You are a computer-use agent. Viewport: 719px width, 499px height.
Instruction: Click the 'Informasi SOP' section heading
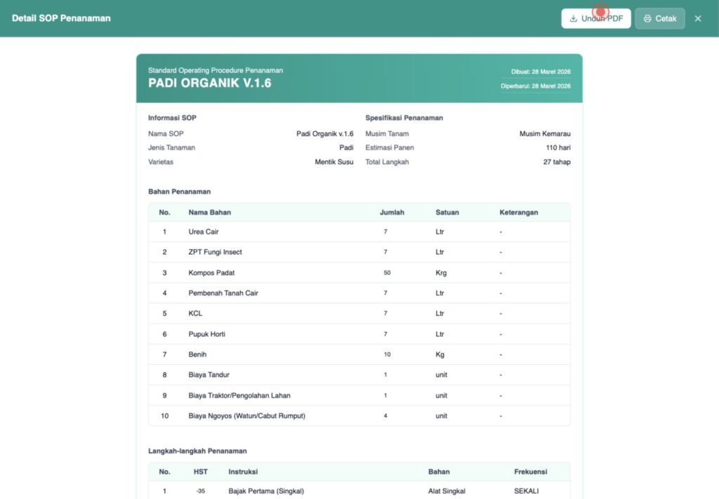click(x=172, y=118)
